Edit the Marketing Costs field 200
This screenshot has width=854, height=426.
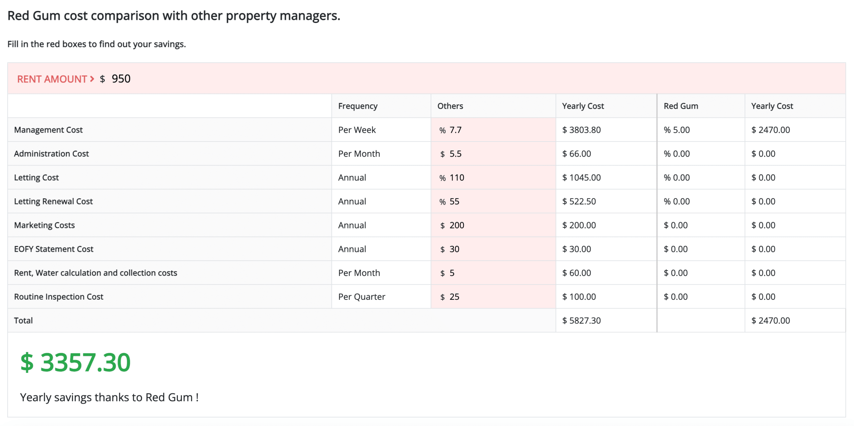493,225
